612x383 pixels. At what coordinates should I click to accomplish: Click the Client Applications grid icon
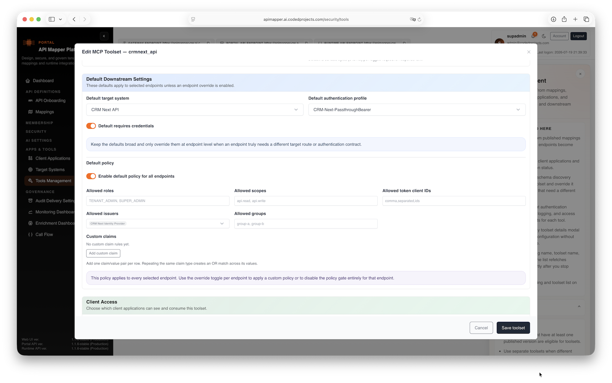tap(30, 158)
